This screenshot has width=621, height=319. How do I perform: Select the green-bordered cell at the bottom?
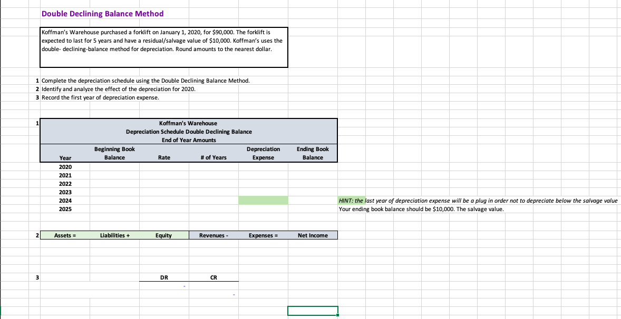pyautogui.click(x=312, y=311)
